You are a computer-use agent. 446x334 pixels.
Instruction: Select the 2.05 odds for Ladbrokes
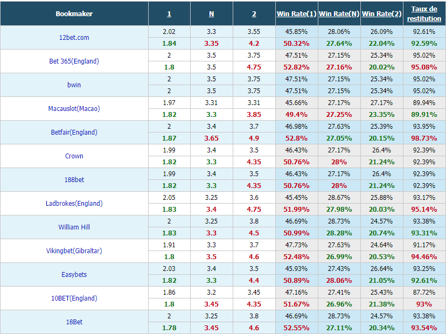[x=169, y=198]
